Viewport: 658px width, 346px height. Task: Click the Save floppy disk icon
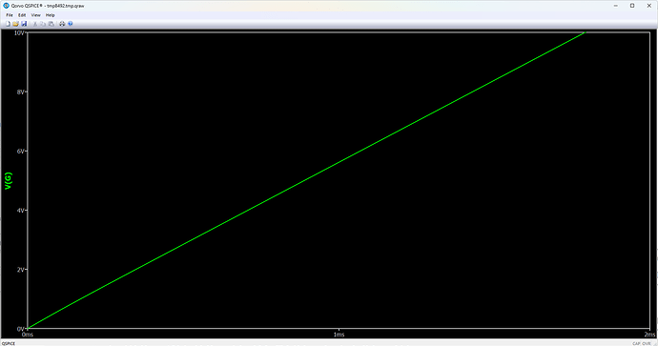[24, 24]
